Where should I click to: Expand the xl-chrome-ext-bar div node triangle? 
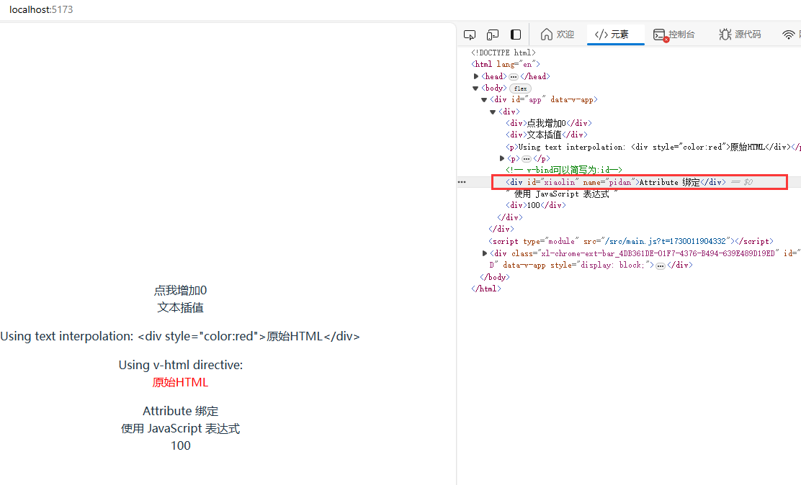pyautogui.click(x=485, y=253)
